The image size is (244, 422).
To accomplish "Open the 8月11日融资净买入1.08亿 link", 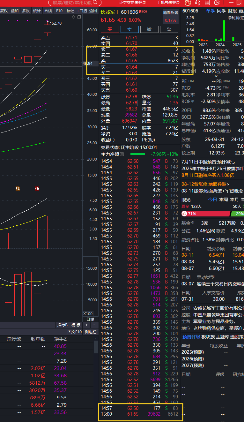I will pyautogui.click(x=208, y=175).
